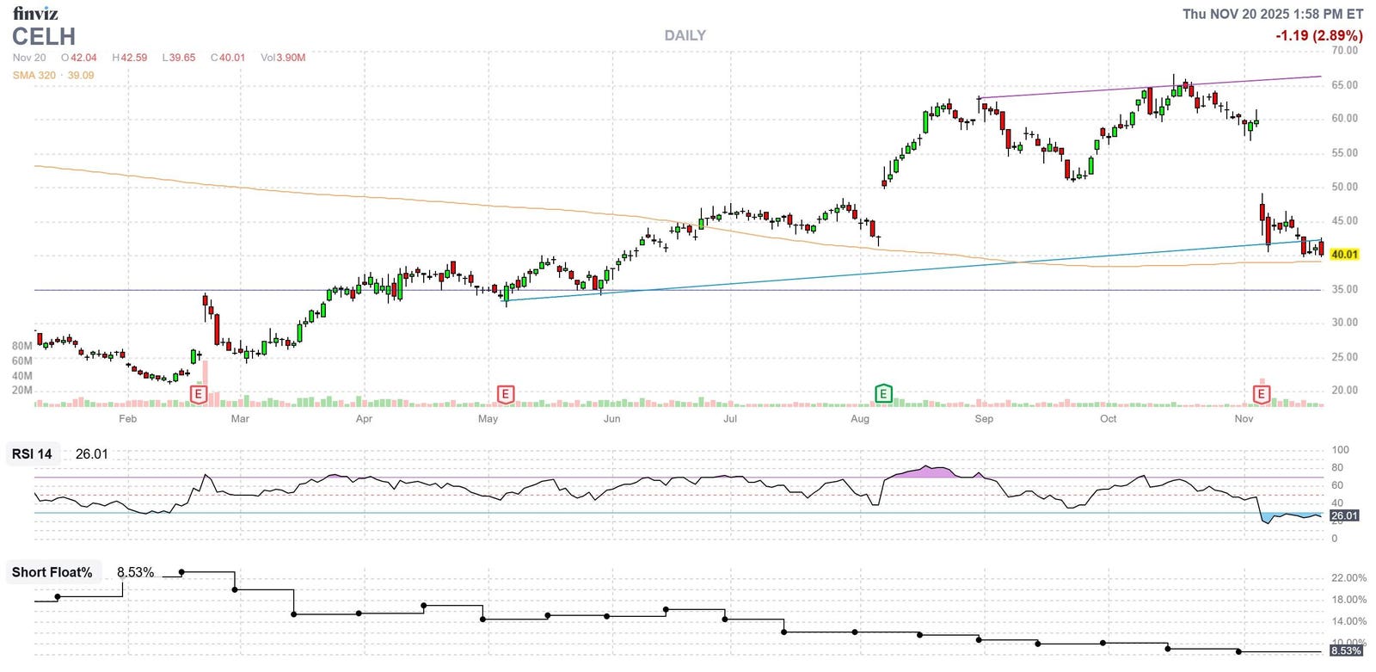Image resolution: width=1376 pixels, height=672 pixels.
Task: Select the Short Float% indicator label
Action: pos(52,572)
